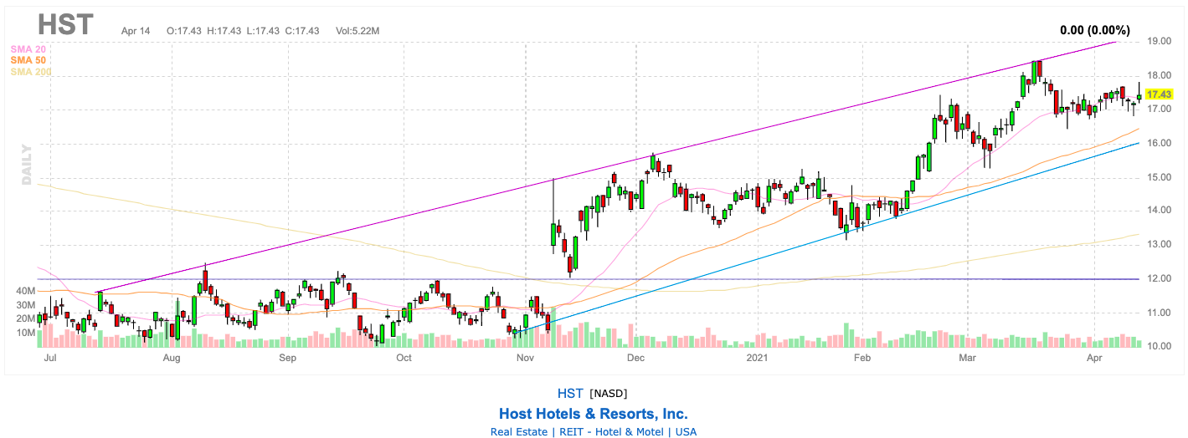Image resolution: width=1188 pixels, height=438 pixels.
Task: Click the 18.00 price axis label
Action: click(1159, 75)
